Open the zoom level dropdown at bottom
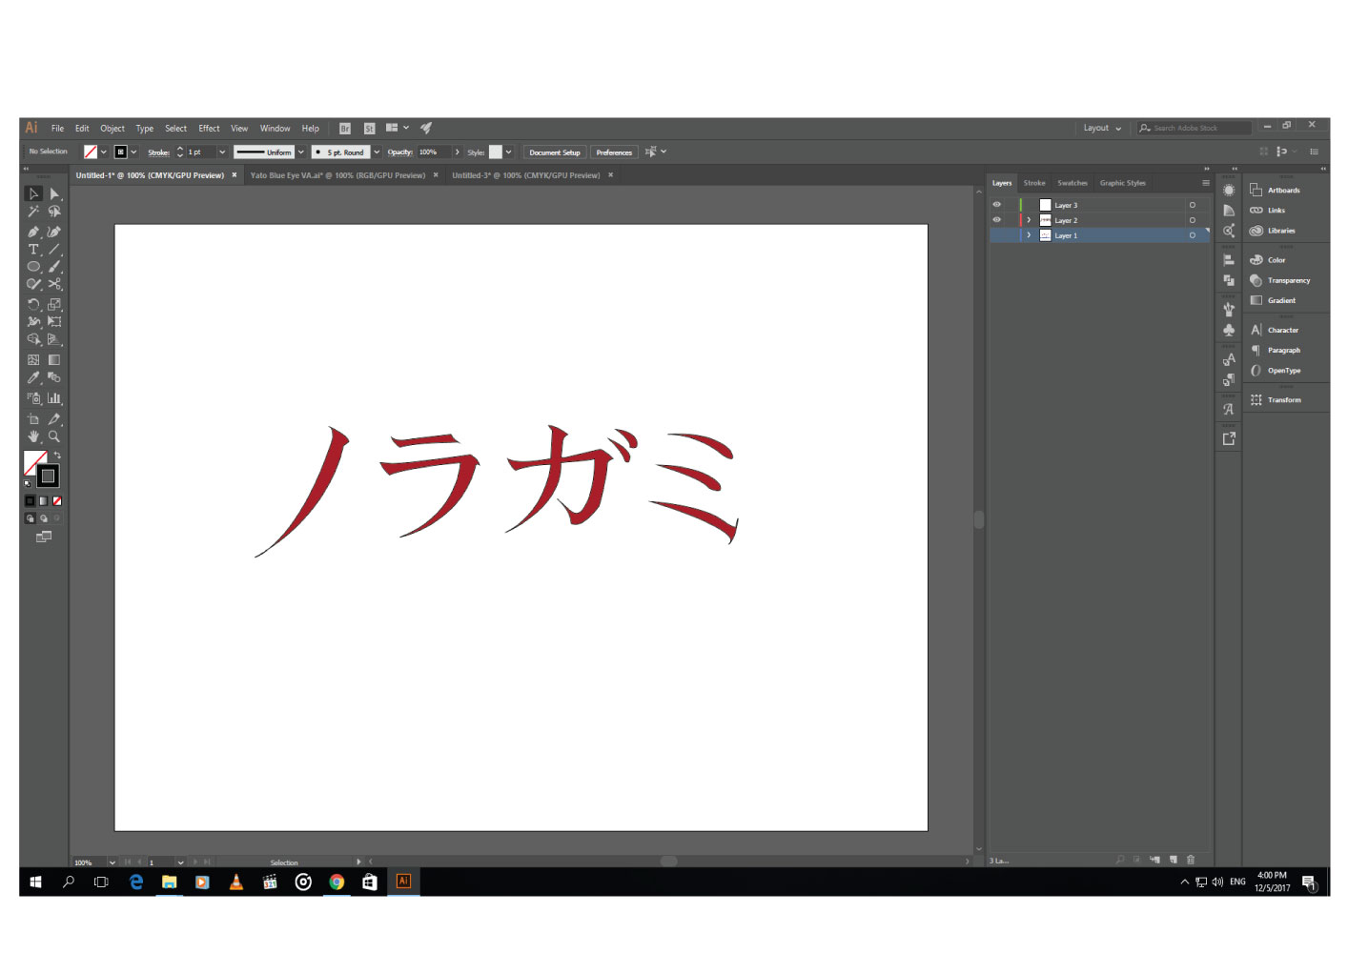Image resolution: width=1348 pixels, height=953 pixels. coord(112,862)
